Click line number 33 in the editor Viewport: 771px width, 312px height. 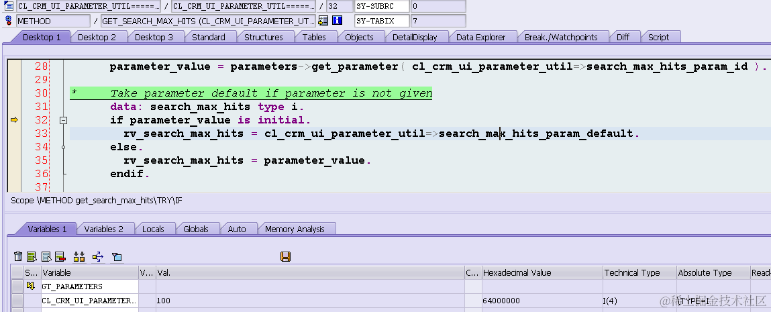(42, 133)
